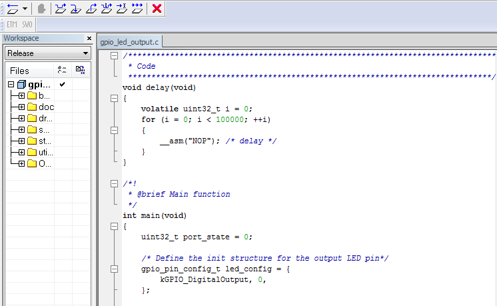Click the Go (run) debug icon
The height and width of the screenshot is (306, 497).
click(137, 9)
